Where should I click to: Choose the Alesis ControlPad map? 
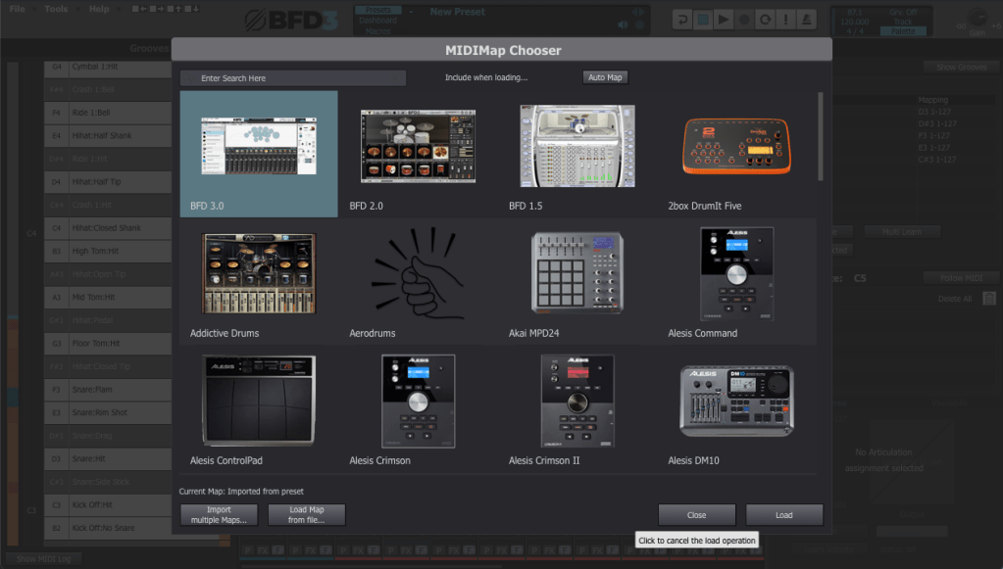[x=259, y=402]
